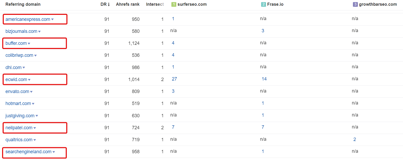This screenshot has height=160, width=403.
Task: Open the justgiving.com domain link
Action: (20, 116)
